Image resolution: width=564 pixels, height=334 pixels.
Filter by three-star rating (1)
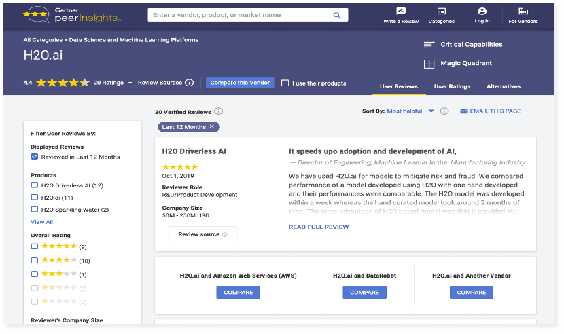[x=35, y=274]
